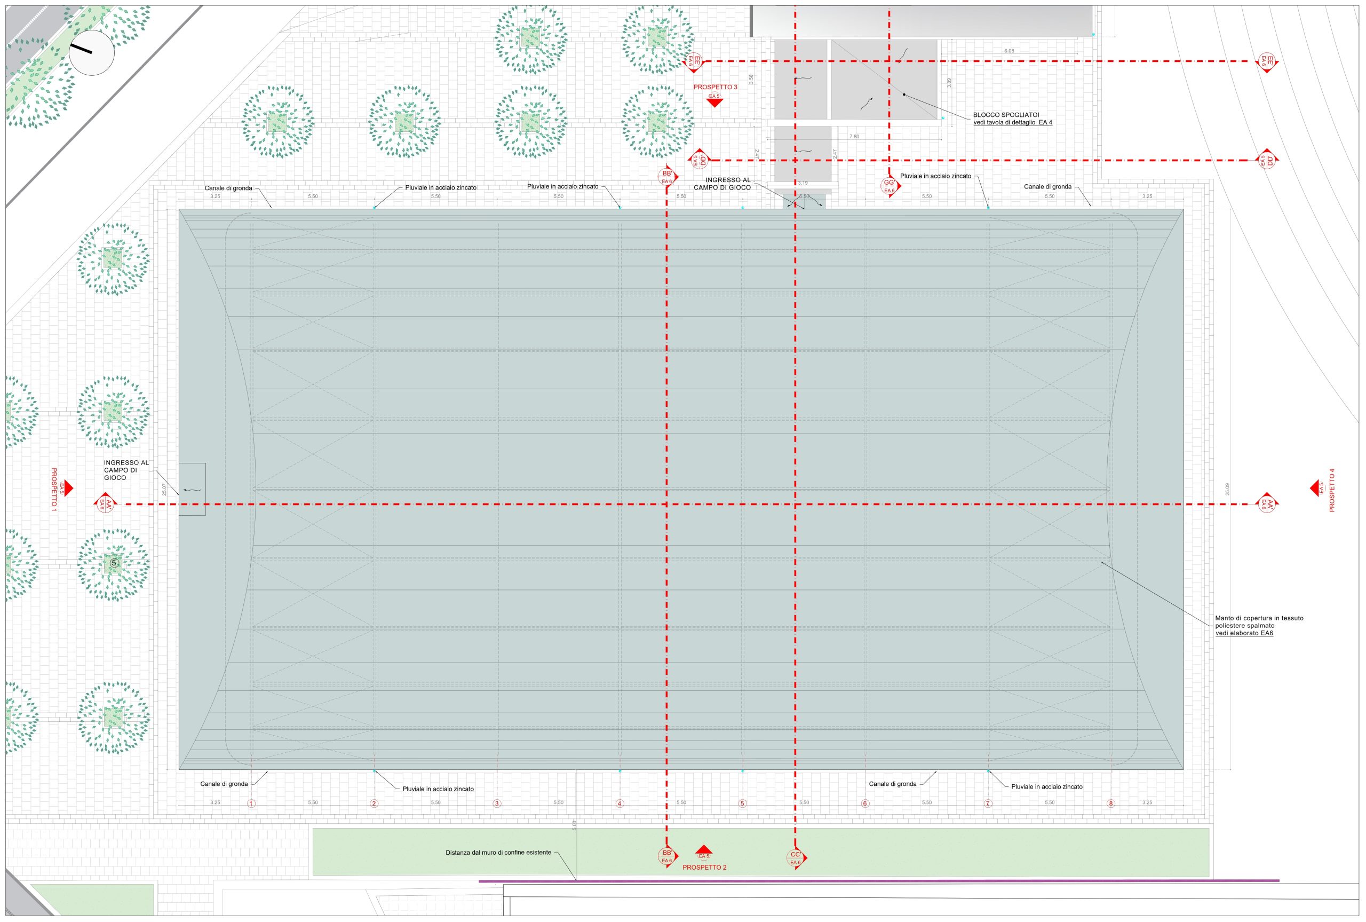Select 'Distanza dal muro di confine esistente' label

click(x=498, y=852)
